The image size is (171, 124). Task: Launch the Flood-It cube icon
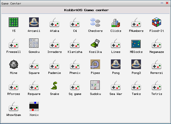[x=157, y=22]
